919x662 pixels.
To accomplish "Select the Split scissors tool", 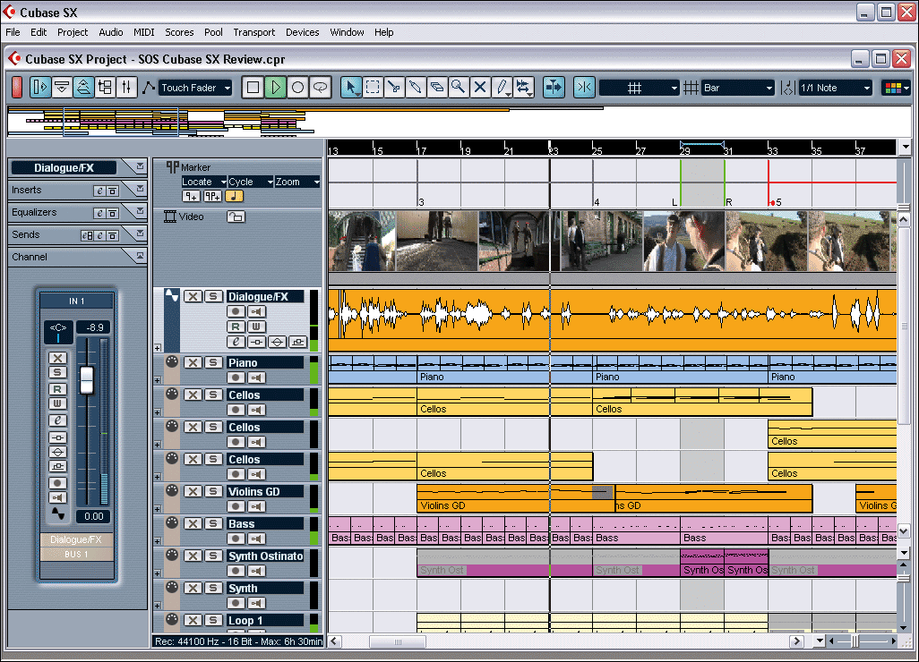I will click(x=394, y=88).
